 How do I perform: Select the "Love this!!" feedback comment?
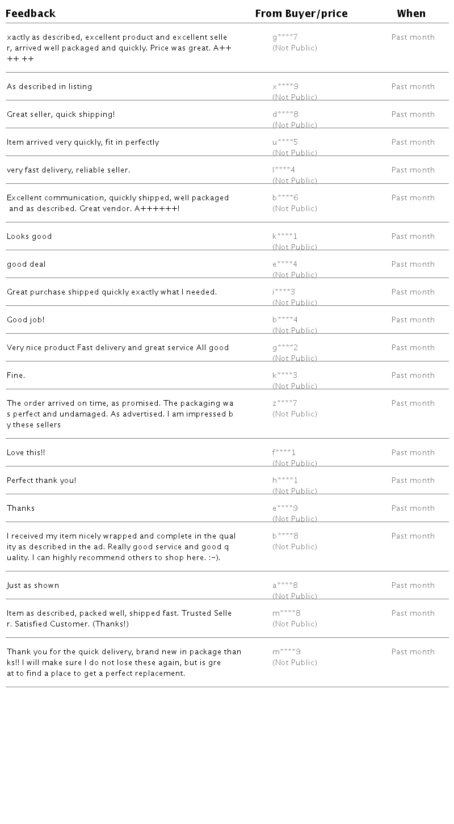(26, 453)
